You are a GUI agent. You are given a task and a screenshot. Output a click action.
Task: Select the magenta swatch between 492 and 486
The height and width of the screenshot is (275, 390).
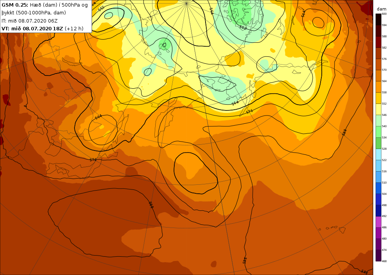(x=378, y=222)
